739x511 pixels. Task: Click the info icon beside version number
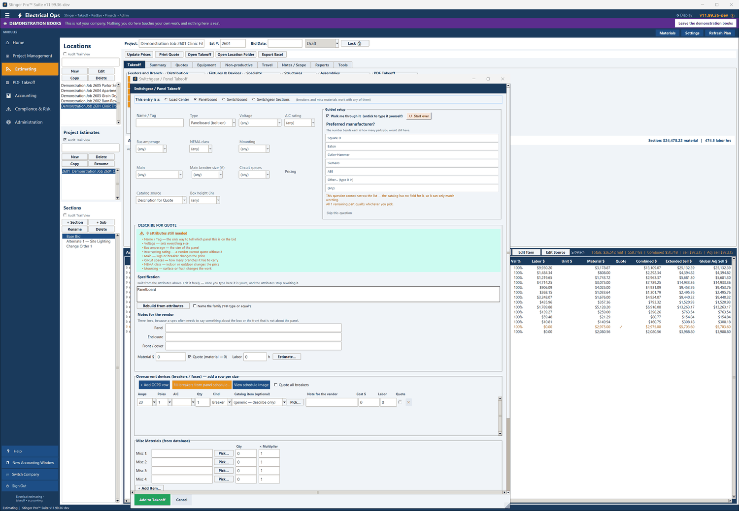732,15
